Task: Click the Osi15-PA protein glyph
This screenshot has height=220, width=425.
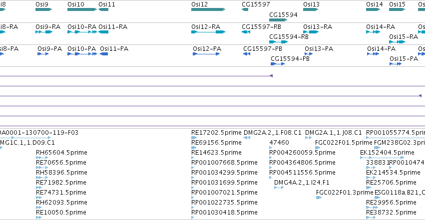Action: tap(396, 64)
